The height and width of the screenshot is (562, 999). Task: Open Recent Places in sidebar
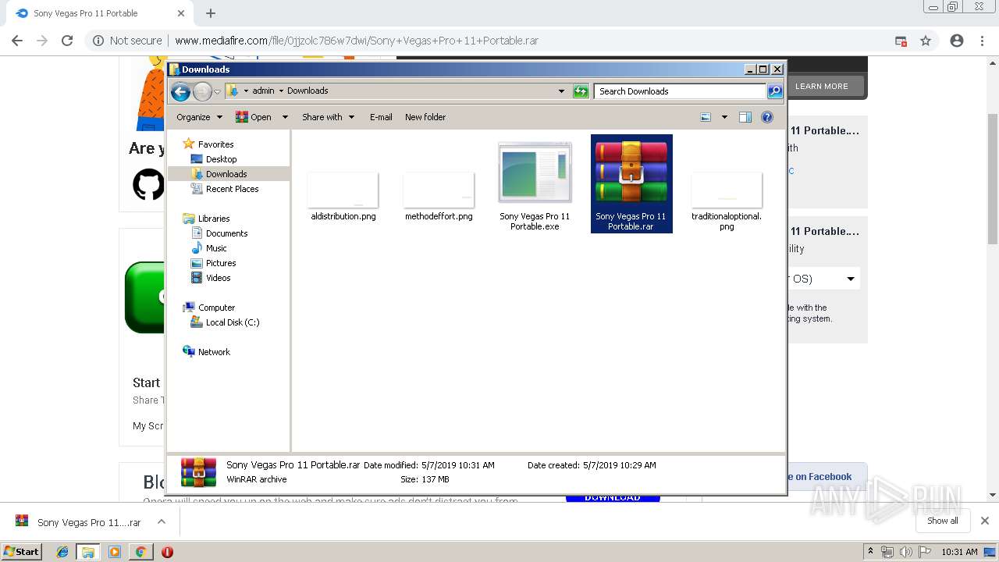click(x=232, y=189)
